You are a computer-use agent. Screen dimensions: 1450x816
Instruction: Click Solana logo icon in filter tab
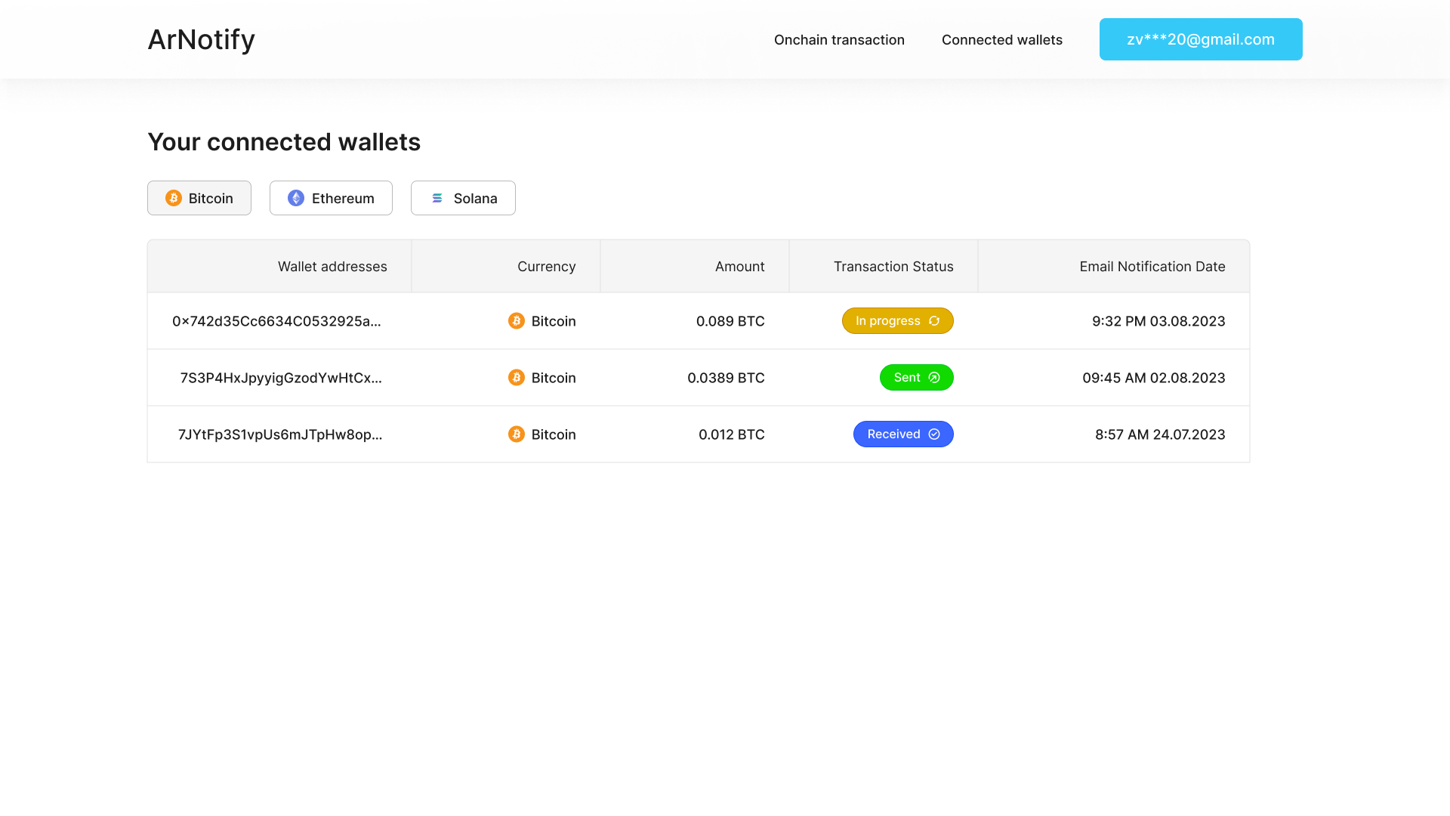437,198
